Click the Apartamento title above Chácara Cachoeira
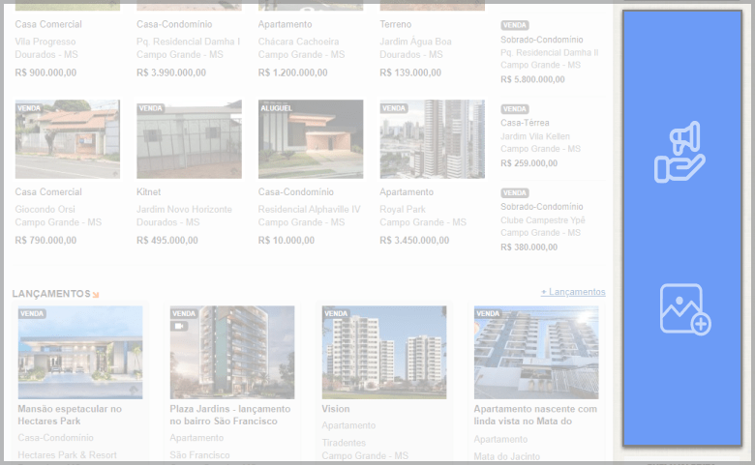This screenshot has height=465, width=755. [x=285, y=24]
